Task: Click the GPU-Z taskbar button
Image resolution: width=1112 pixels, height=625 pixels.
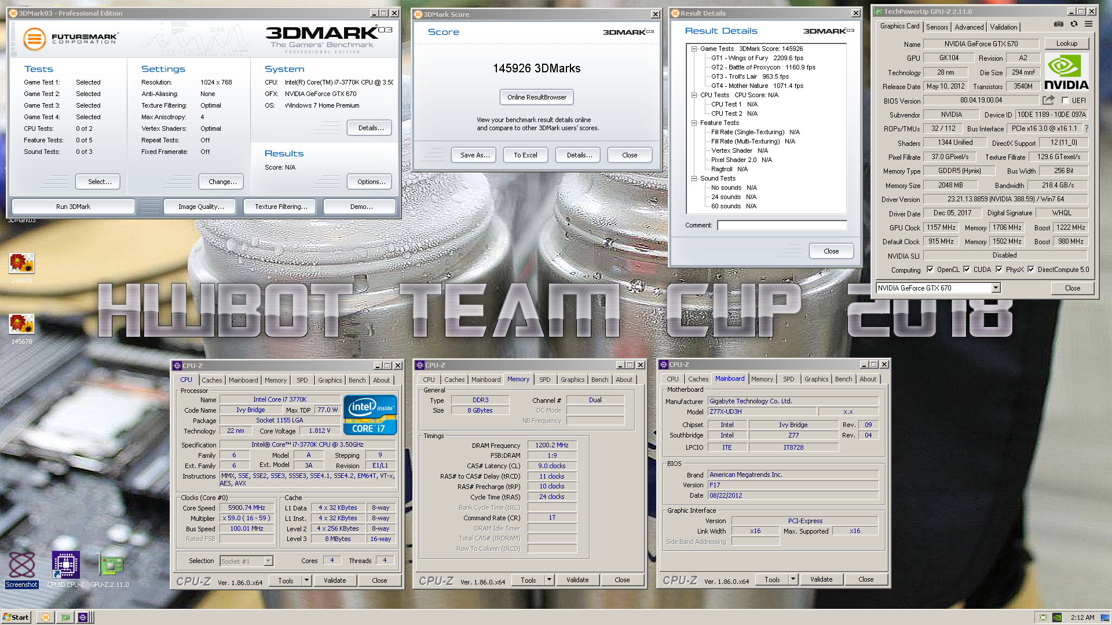Action: pos(65,617)
